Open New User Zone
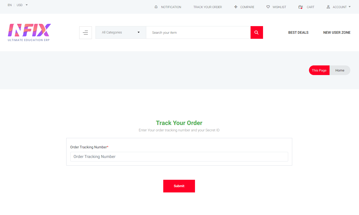 click(x=337, y=32)
